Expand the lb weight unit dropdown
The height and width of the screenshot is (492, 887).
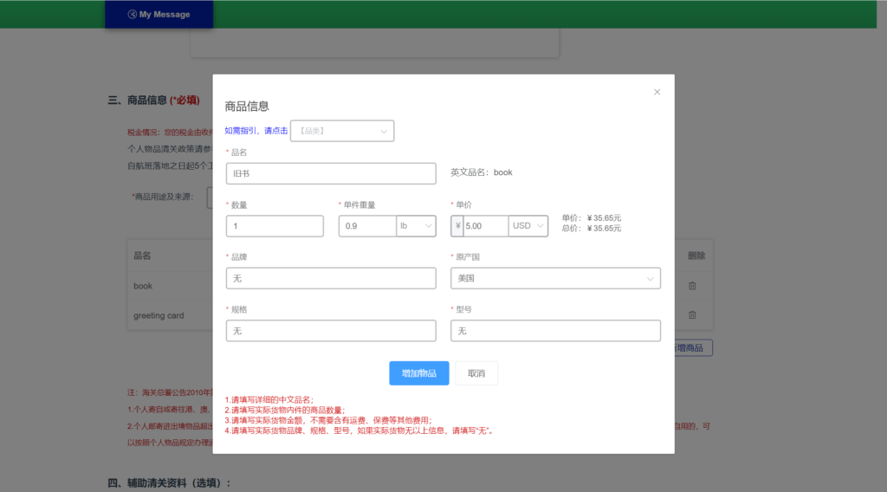[x=416, y=226]
